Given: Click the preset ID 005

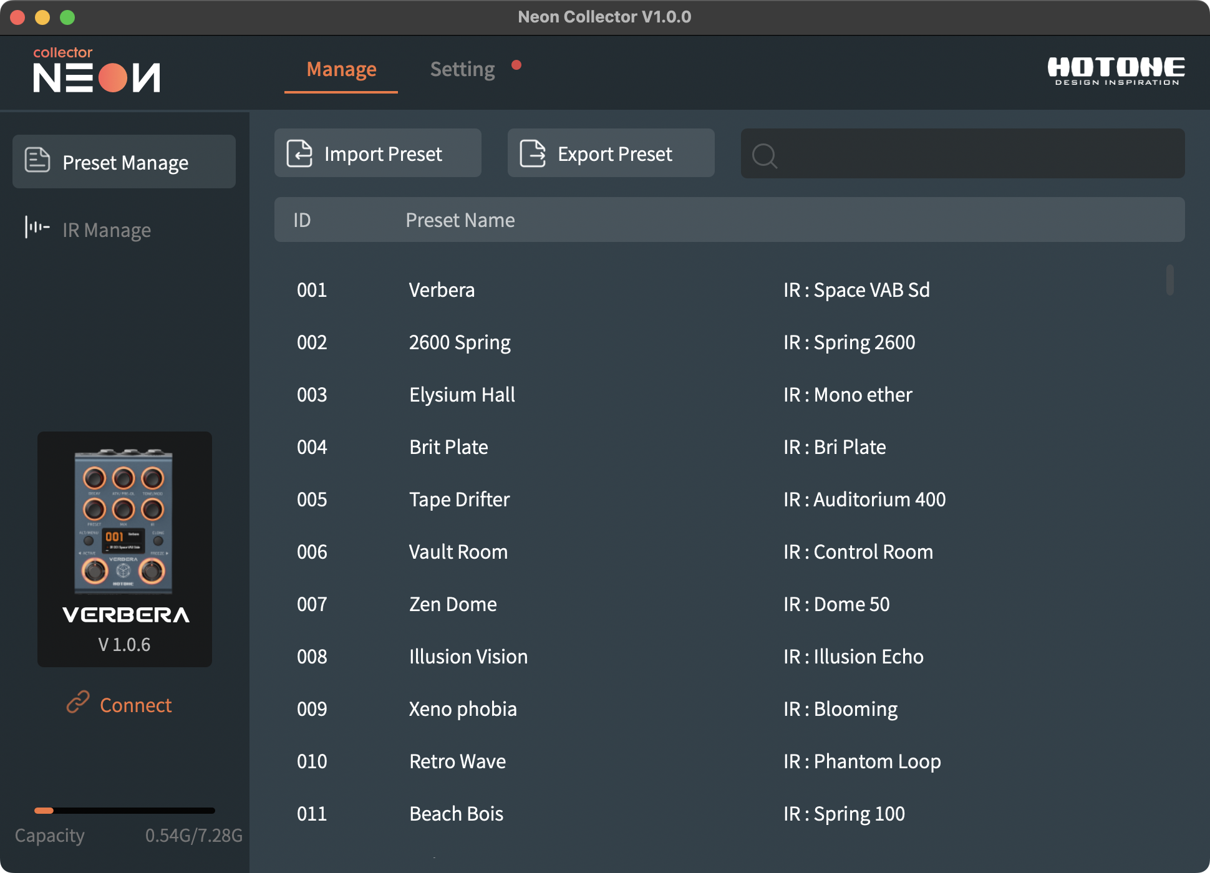Looking at the screenshot, I should click(312, 499).
